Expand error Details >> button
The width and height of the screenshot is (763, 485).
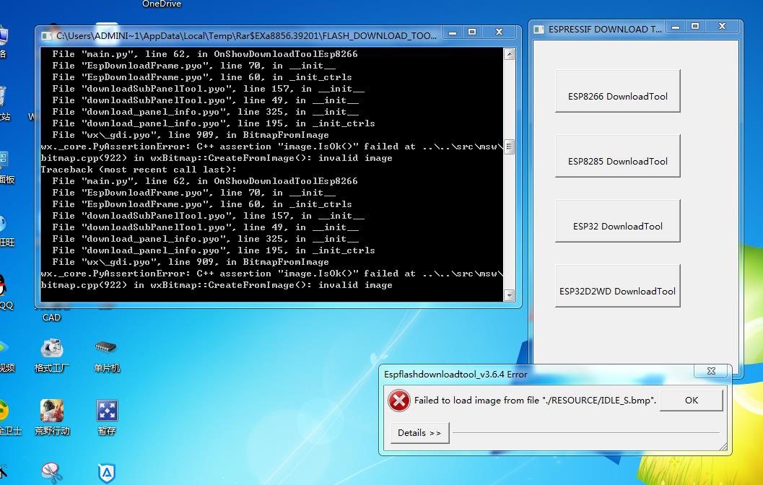[419, 432]
